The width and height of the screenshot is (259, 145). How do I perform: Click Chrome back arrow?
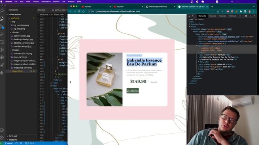click(x=70, y=11)
